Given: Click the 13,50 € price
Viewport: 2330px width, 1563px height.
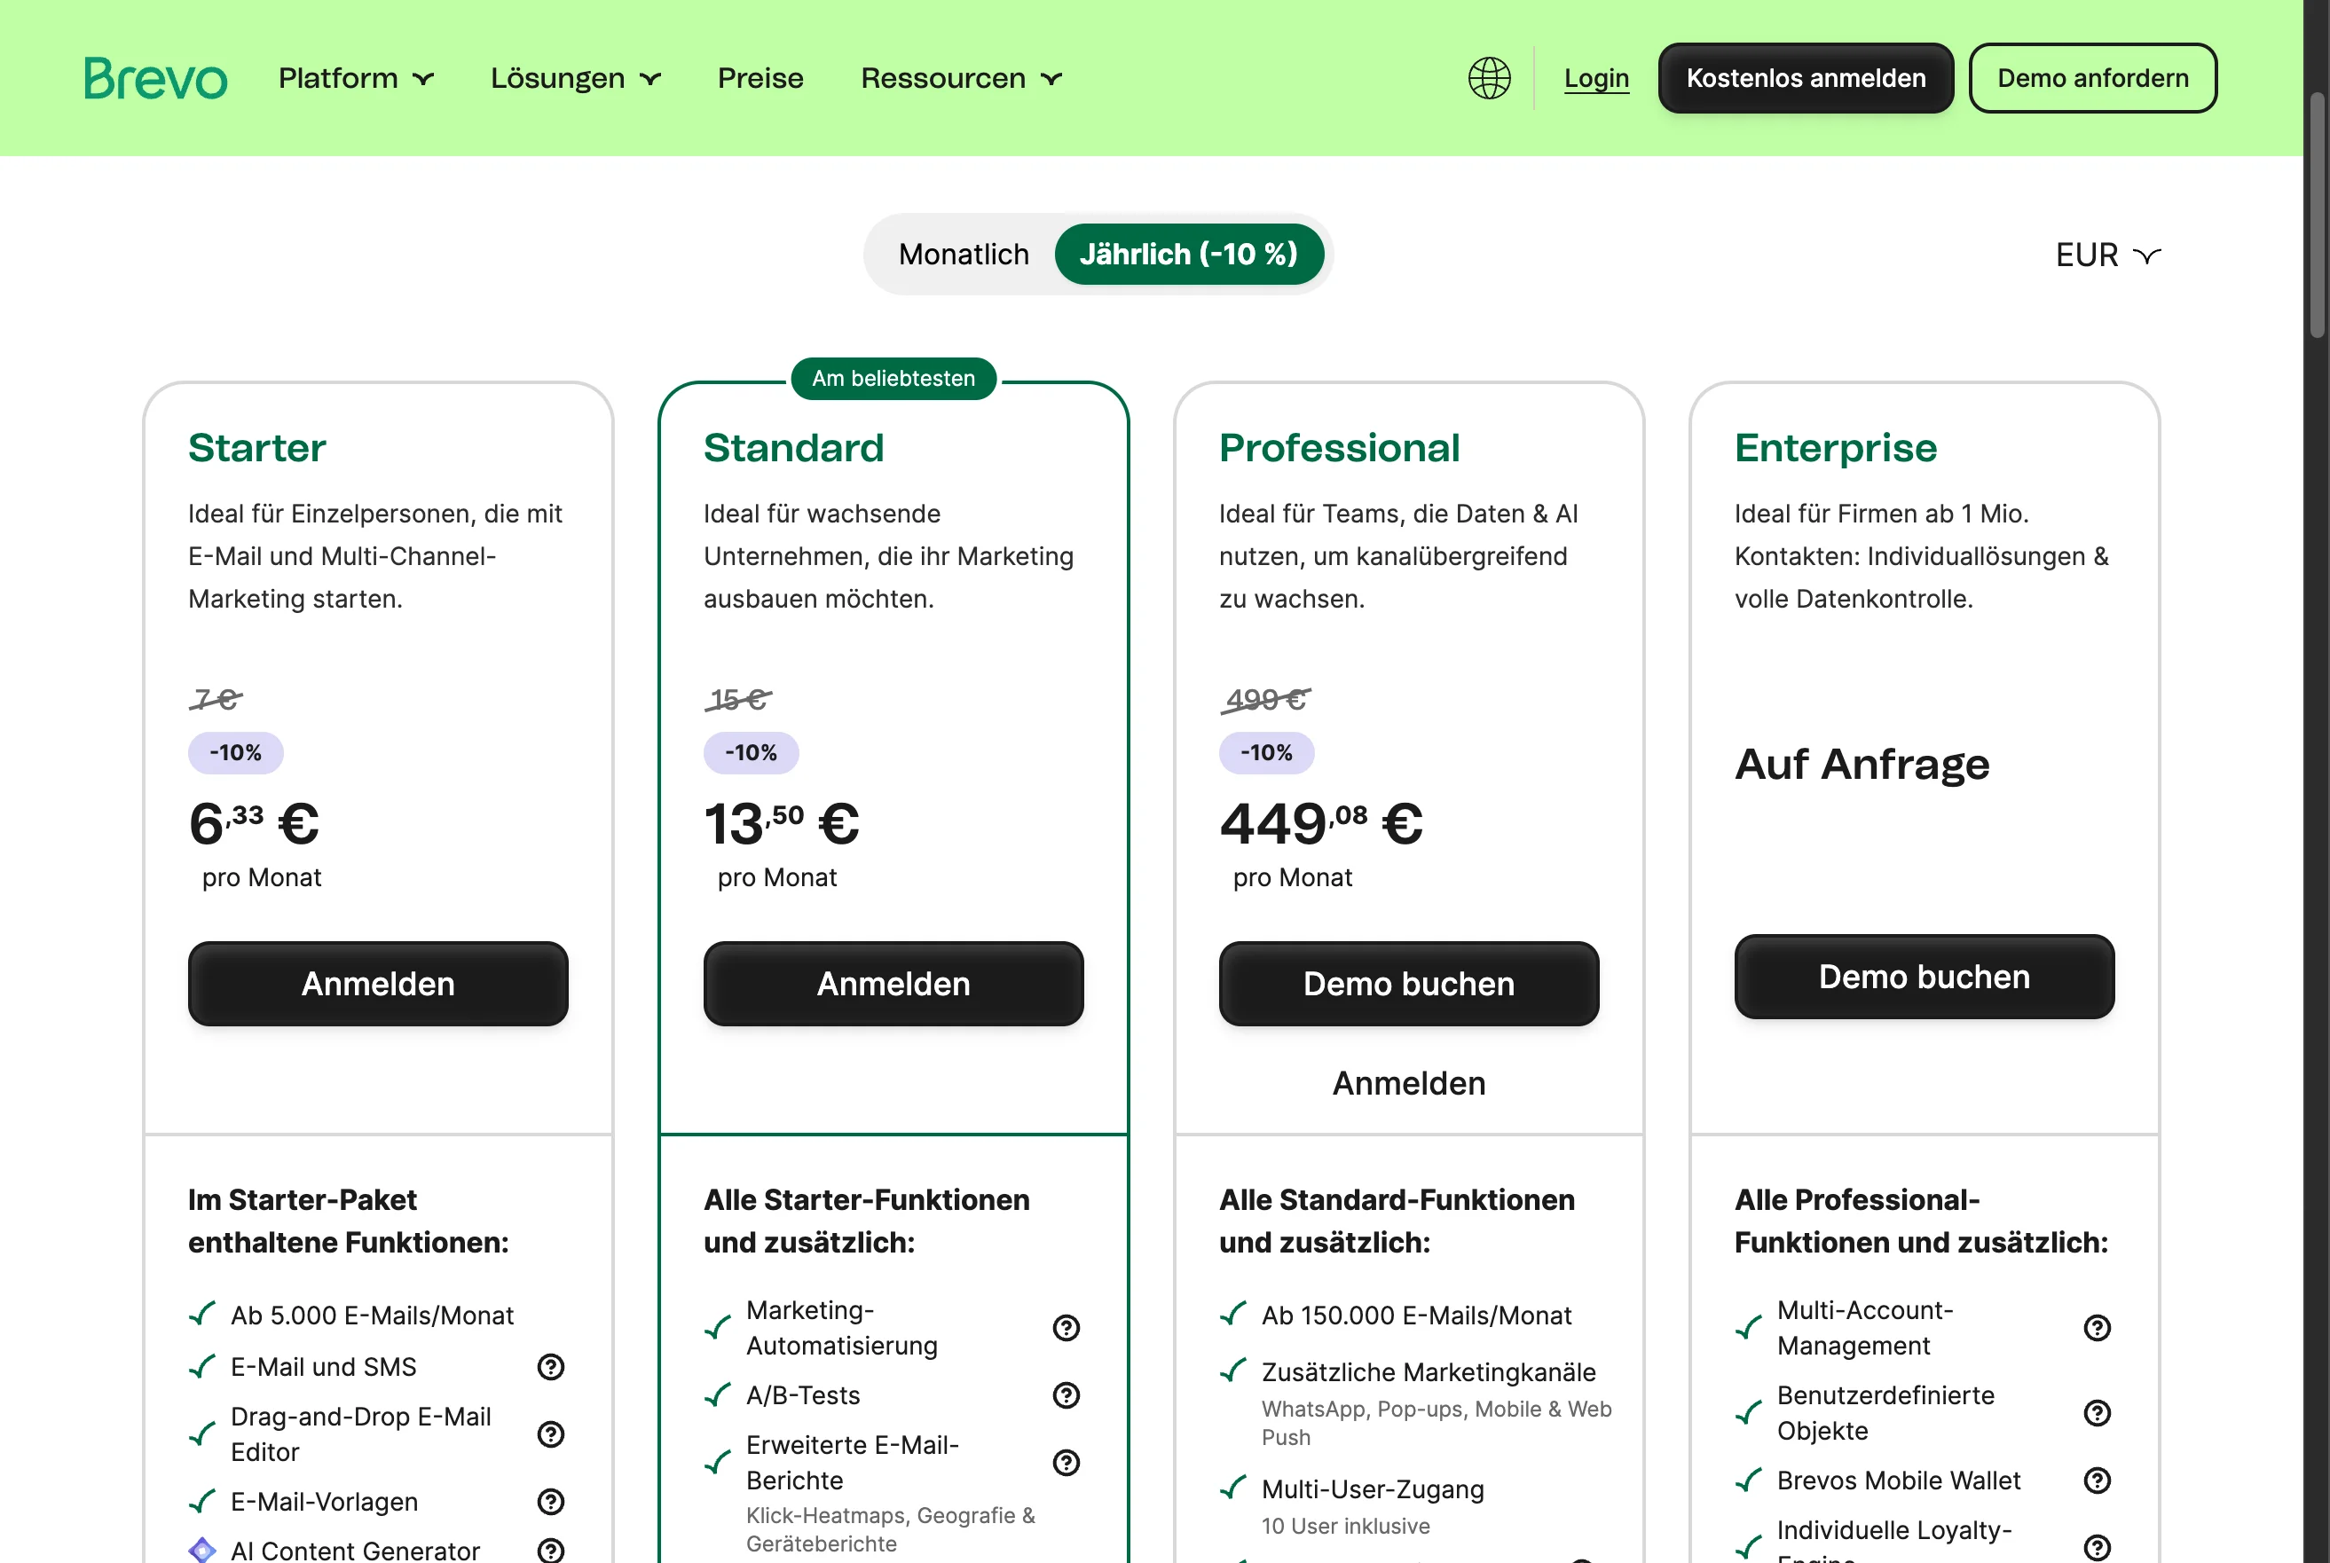Looking at the screenshot, I should [x=781, y=823].
